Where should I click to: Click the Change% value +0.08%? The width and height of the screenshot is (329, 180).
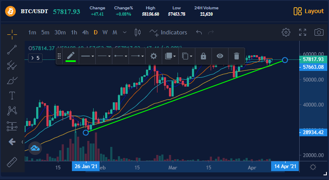point(123,14)
